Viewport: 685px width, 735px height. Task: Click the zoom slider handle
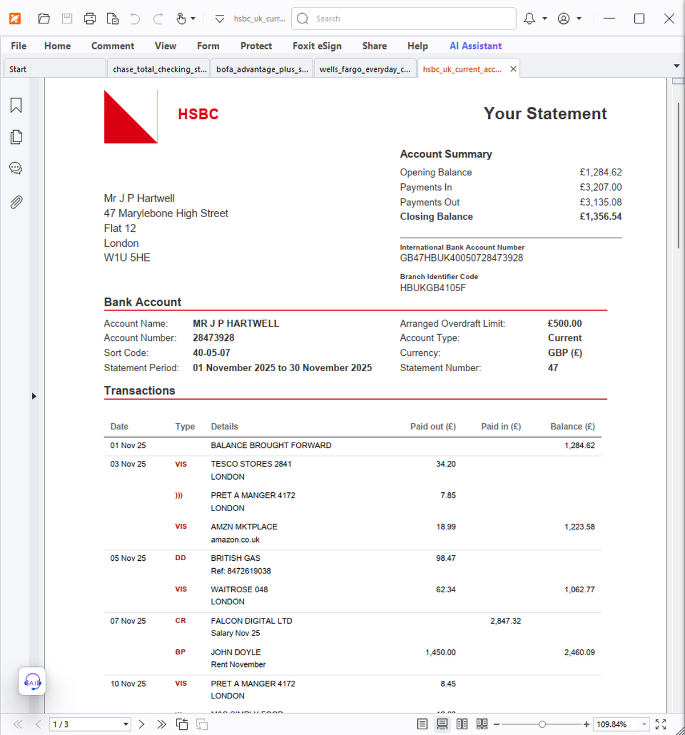pyautogui.click(x=542, y=724)
